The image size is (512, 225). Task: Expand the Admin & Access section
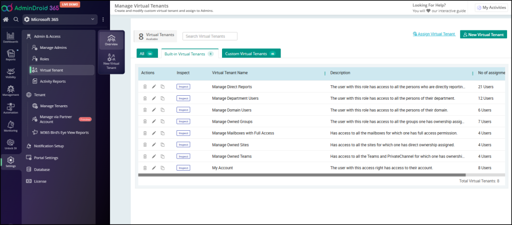pyautogui.click(x=47, y=36)
